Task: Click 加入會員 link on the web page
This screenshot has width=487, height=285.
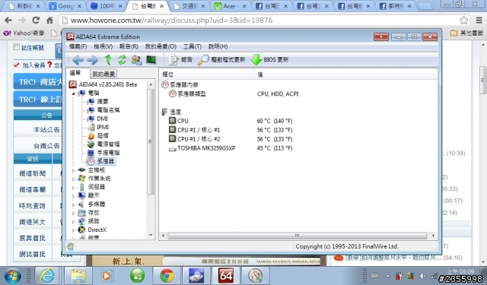Action: click(33, 65)
